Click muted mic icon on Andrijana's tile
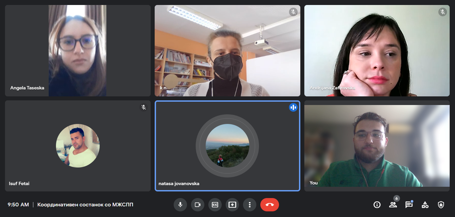455x217 pixels. coord(442,12)
